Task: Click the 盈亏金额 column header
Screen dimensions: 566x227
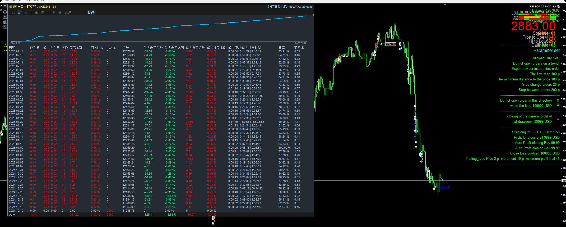Action: tap(76, 48)
